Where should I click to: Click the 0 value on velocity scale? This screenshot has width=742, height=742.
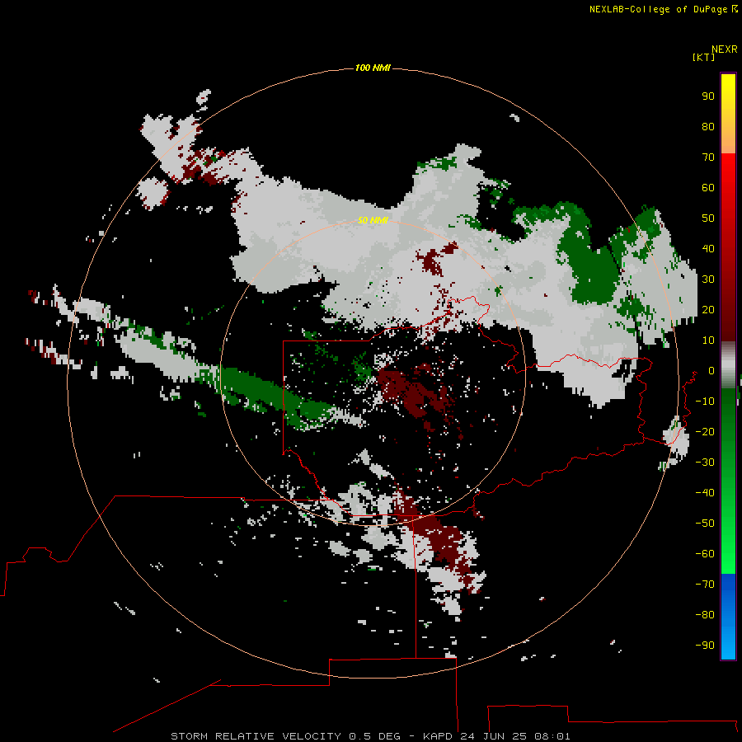click(x=711, y=370)
